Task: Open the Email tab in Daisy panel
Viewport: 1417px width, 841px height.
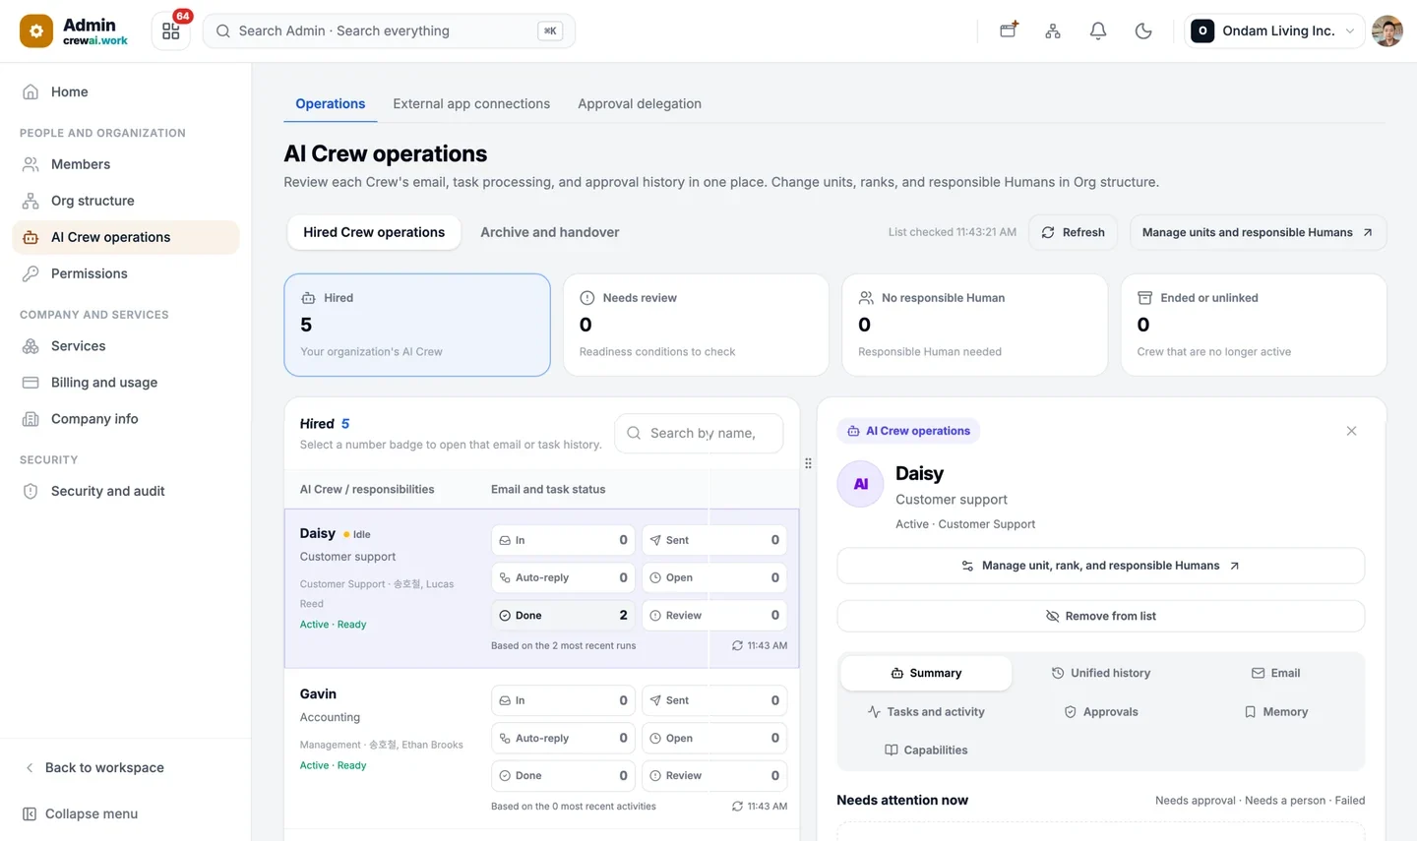Action: click(1275, 673)
